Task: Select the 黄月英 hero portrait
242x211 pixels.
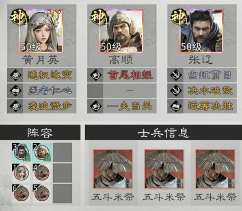Action: pos(41,31)
